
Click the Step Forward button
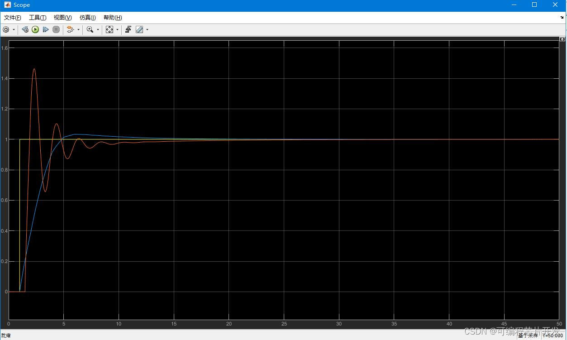click(46, 29)
